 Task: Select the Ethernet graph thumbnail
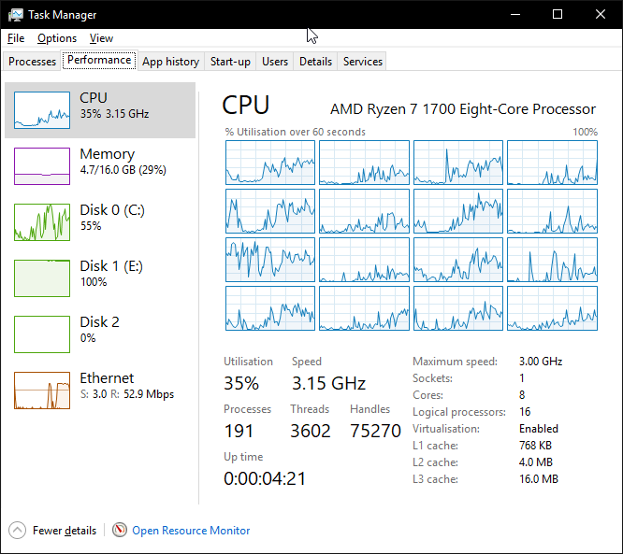pos(42,391)
